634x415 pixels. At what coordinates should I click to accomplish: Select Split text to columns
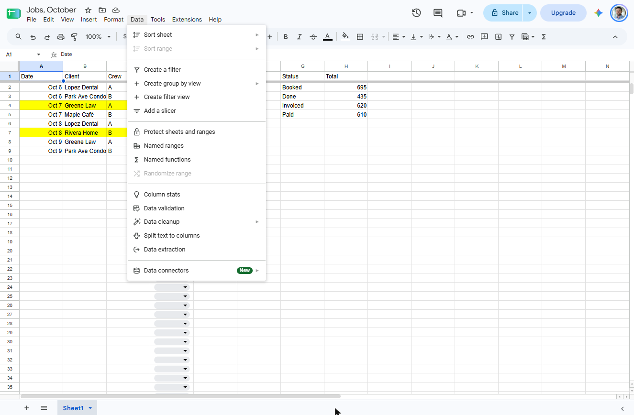coord(197,236)
